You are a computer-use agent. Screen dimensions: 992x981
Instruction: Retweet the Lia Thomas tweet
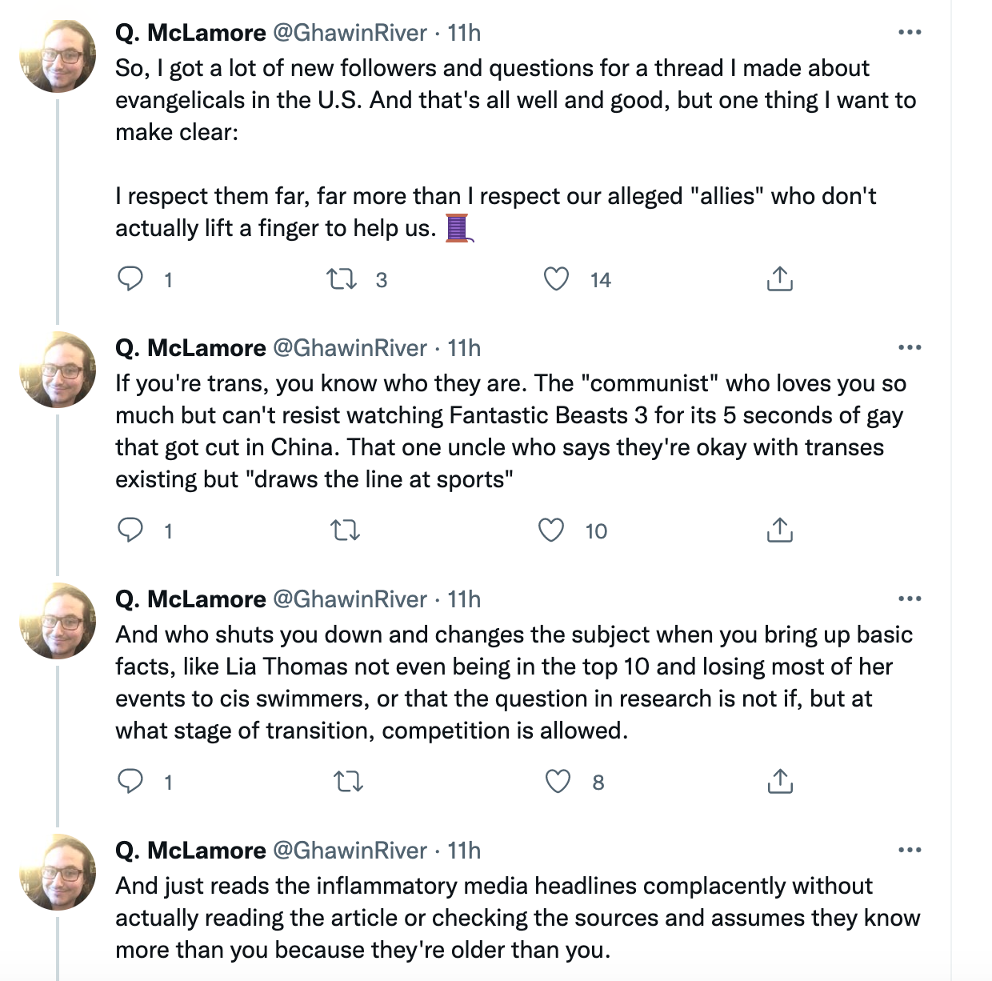[348, 781]
